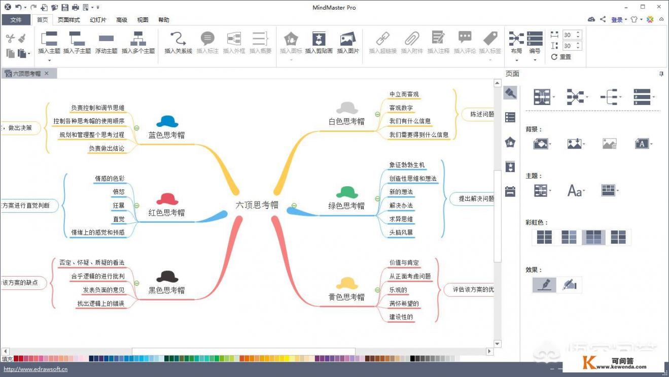The width and height of the screenshot is (669, 377).
Task: Collapse the 蓝色思考帽 branch
Action: [x=136, y=128]
